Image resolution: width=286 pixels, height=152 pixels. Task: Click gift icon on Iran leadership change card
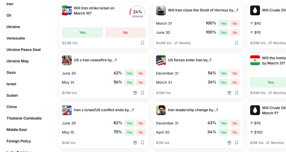coord(229,143)
